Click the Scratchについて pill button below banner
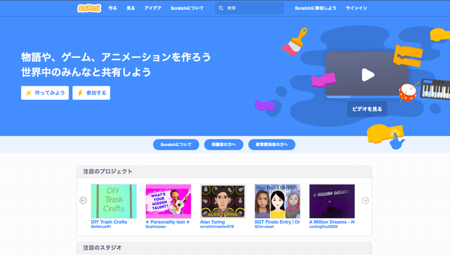 pos(176,145)
